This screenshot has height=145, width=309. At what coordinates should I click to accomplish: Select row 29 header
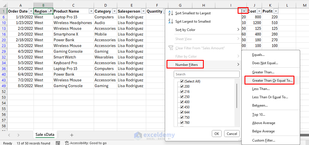coord(3,51)
